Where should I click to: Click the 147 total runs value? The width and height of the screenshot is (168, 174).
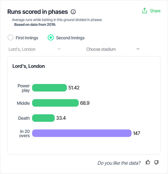coord(136,133)
